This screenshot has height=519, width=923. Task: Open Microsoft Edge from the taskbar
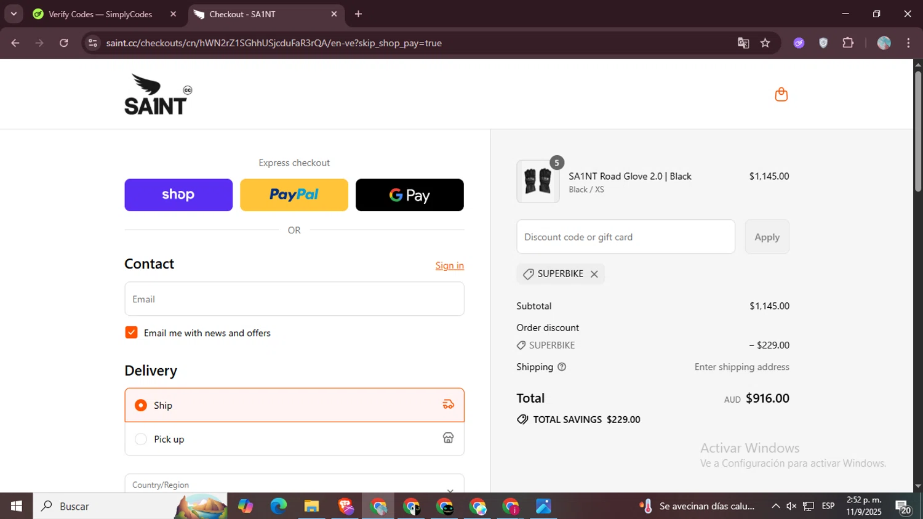(279, 506)
